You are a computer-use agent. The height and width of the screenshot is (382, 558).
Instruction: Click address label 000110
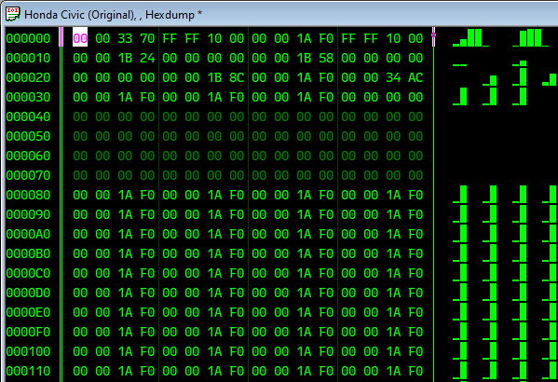click(x=28, y=371)
